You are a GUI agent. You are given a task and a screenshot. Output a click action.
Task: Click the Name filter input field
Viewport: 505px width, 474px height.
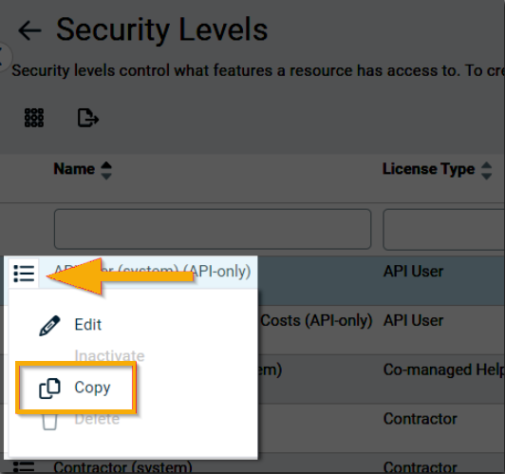pyautogui.click(x=213, y=229)
